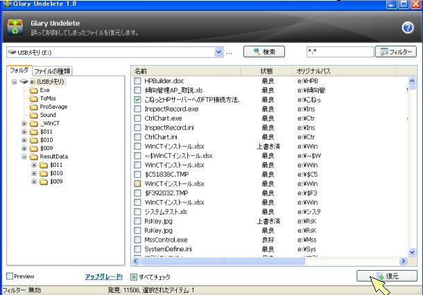Open the アップグレード! upgrade link

[104, 277]
